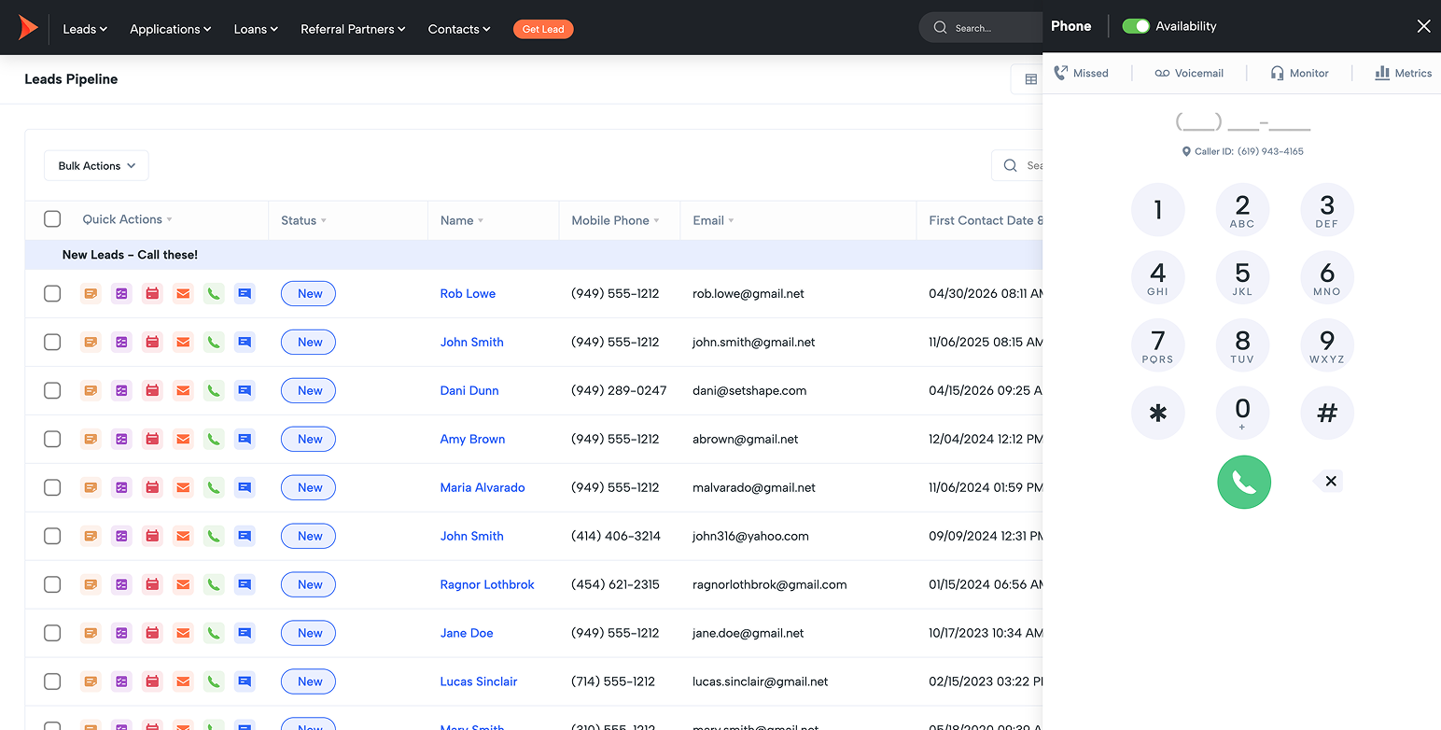Tap the pound key on dialpad
Screen dimensions: 1441x730
pos(1327,413)
